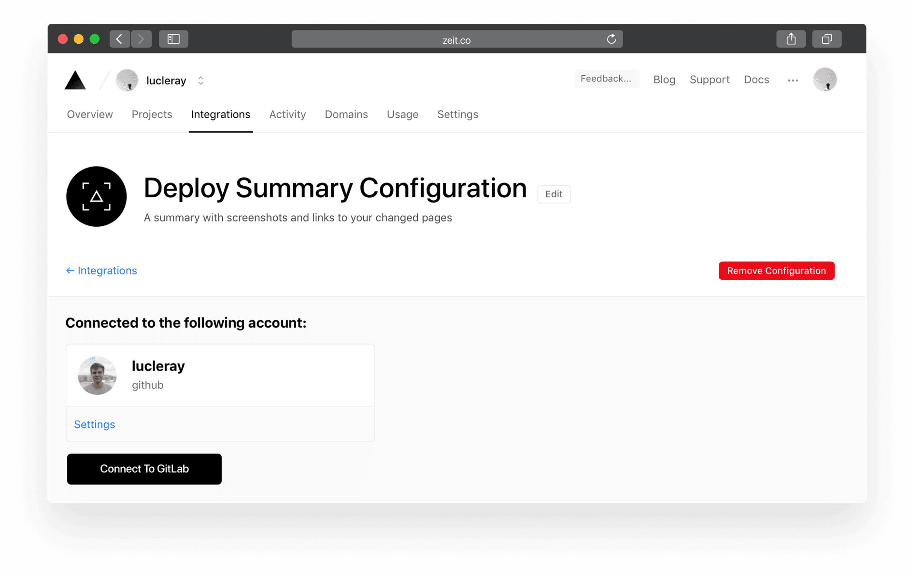Go back with browser back arrow
This screenshot has height=575, width=914.
point(119,39)
